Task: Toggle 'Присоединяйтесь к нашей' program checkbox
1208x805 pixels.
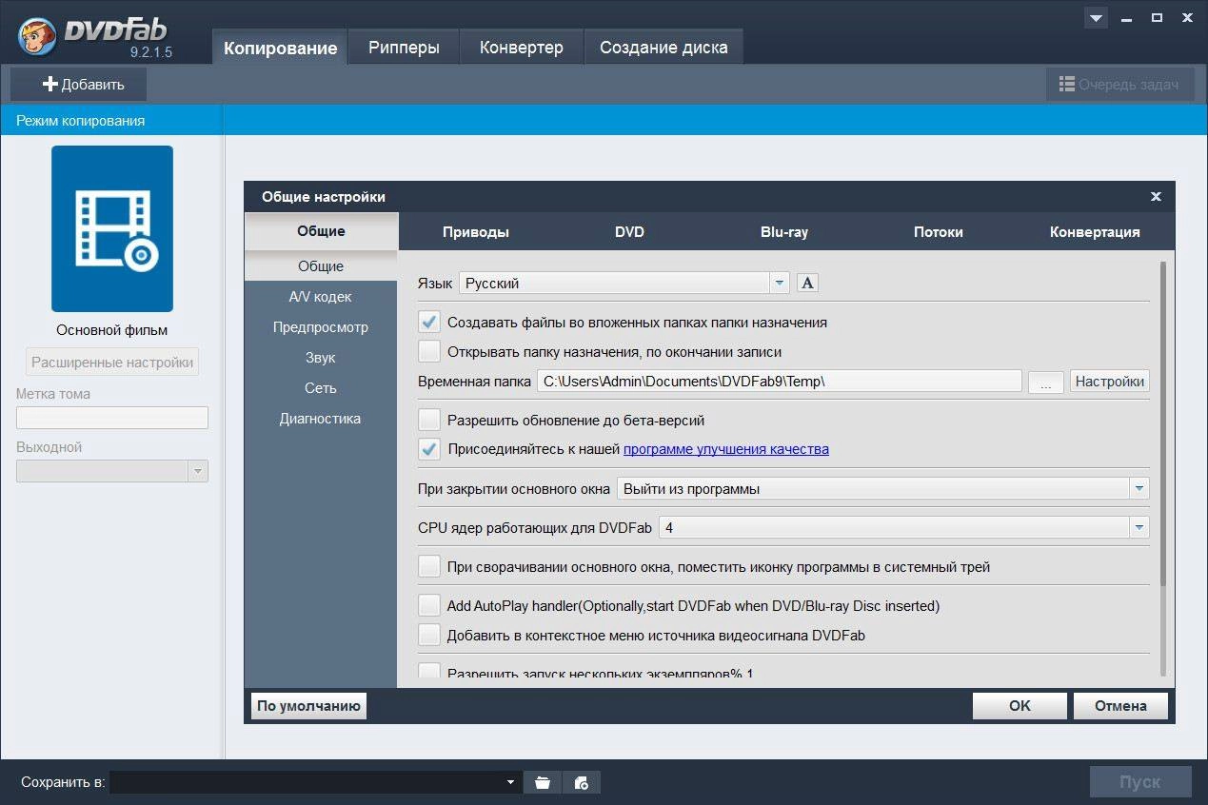Action: point(429,449)
